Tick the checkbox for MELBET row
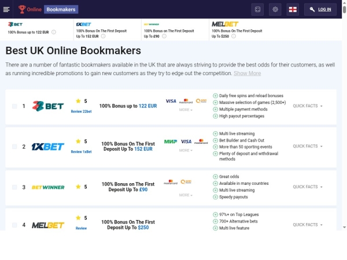Image resolution: width=347 pixels, height=260 pixels. (14, 225)
